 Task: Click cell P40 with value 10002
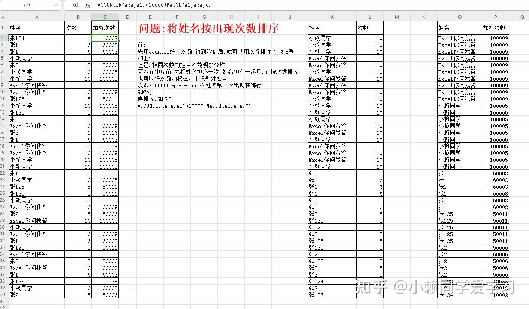[x=495, y=295]
